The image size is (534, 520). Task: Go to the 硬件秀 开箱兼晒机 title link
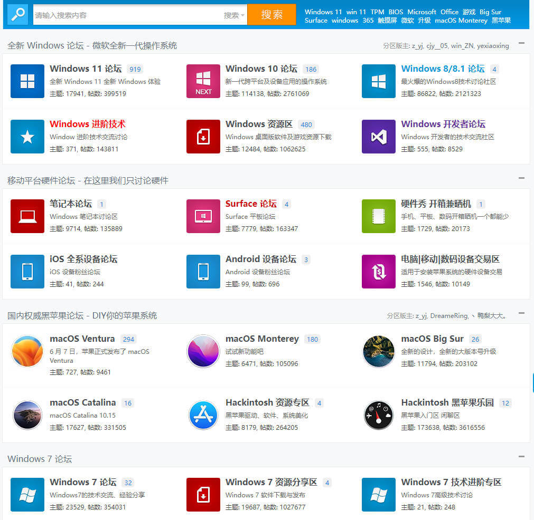436,204
